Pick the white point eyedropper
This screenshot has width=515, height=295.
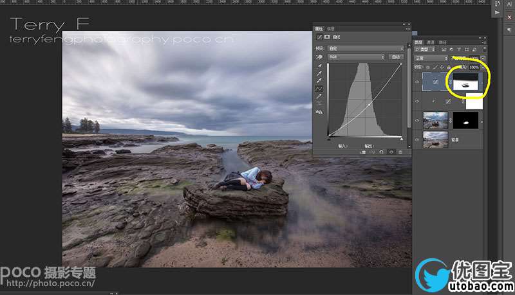tap(319, 81)
